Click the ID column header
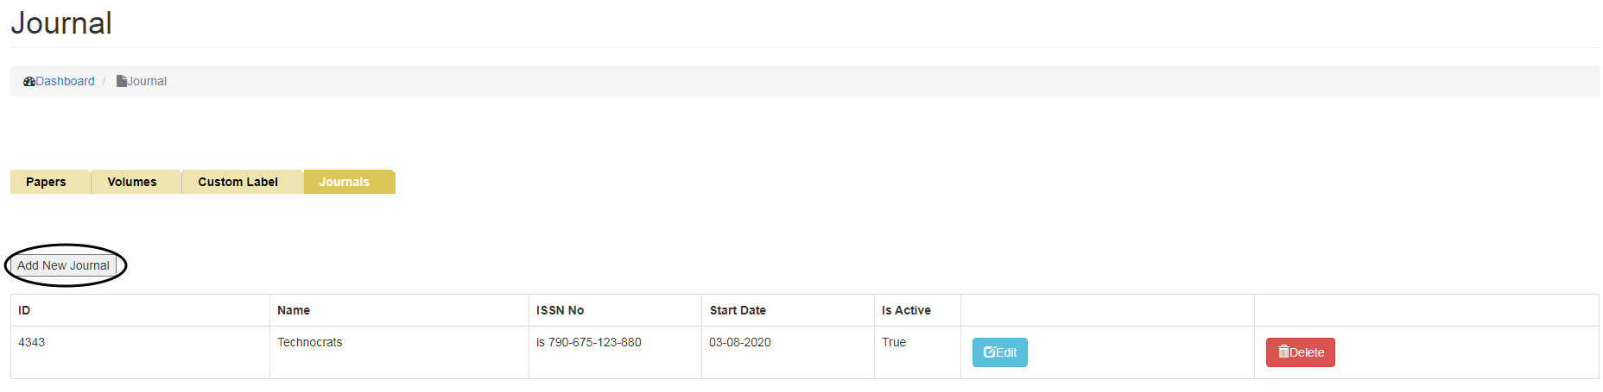 (24, 310)
